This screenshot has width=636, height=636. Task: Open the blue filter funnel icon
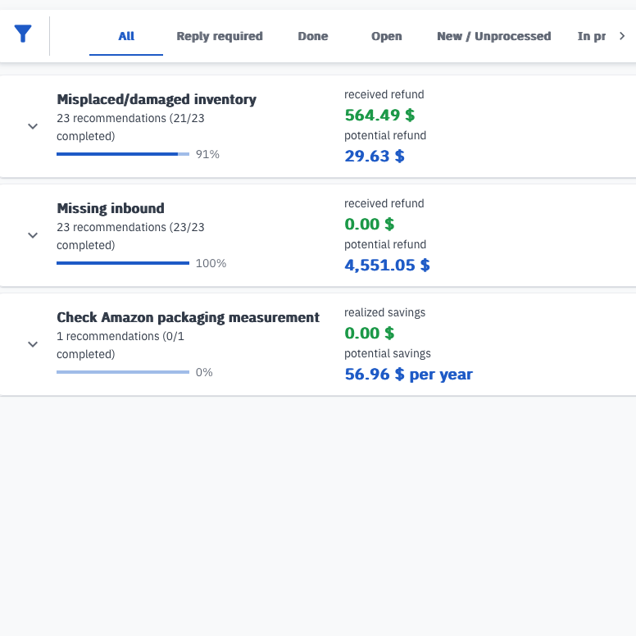click(x=23, y=34)
